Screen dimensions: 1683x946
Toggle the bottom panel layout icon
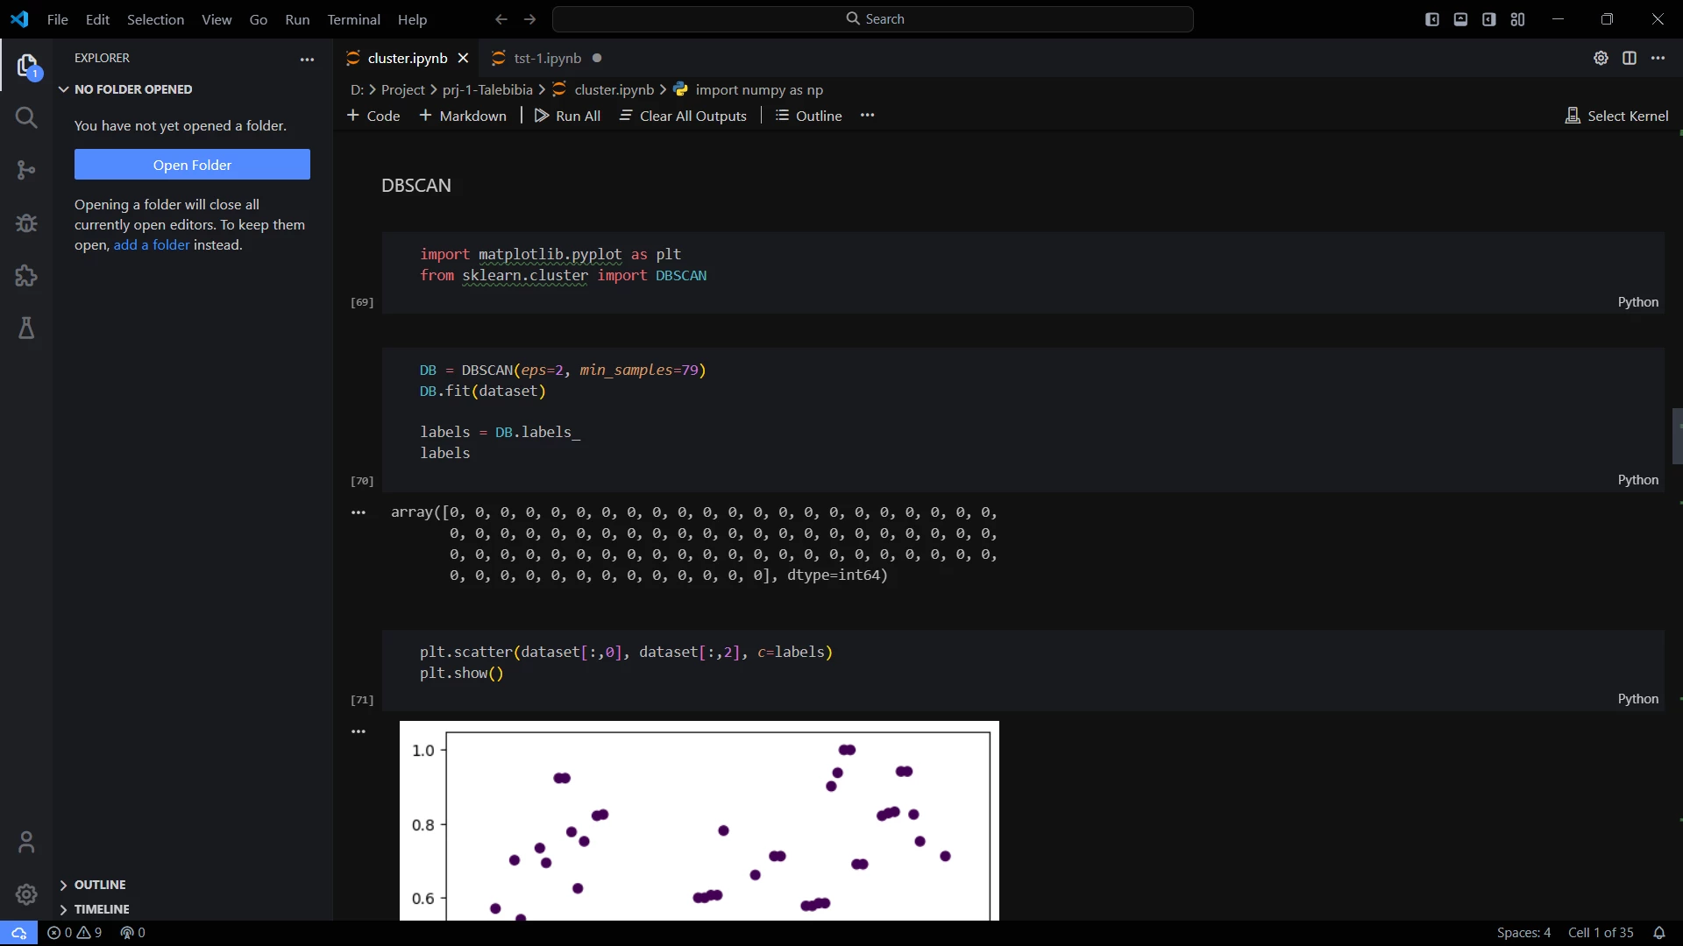[x=1460, y=19]
